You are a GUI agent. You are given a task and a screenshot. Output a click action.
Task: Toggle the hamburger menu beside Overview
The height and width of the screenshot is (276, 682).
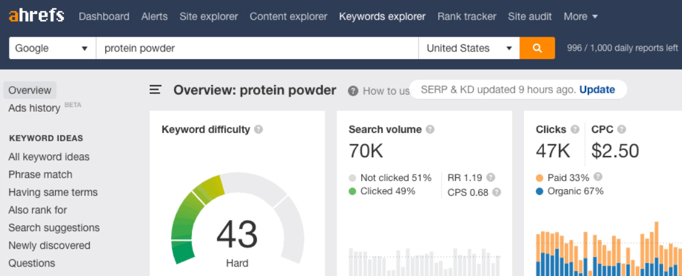155,90
